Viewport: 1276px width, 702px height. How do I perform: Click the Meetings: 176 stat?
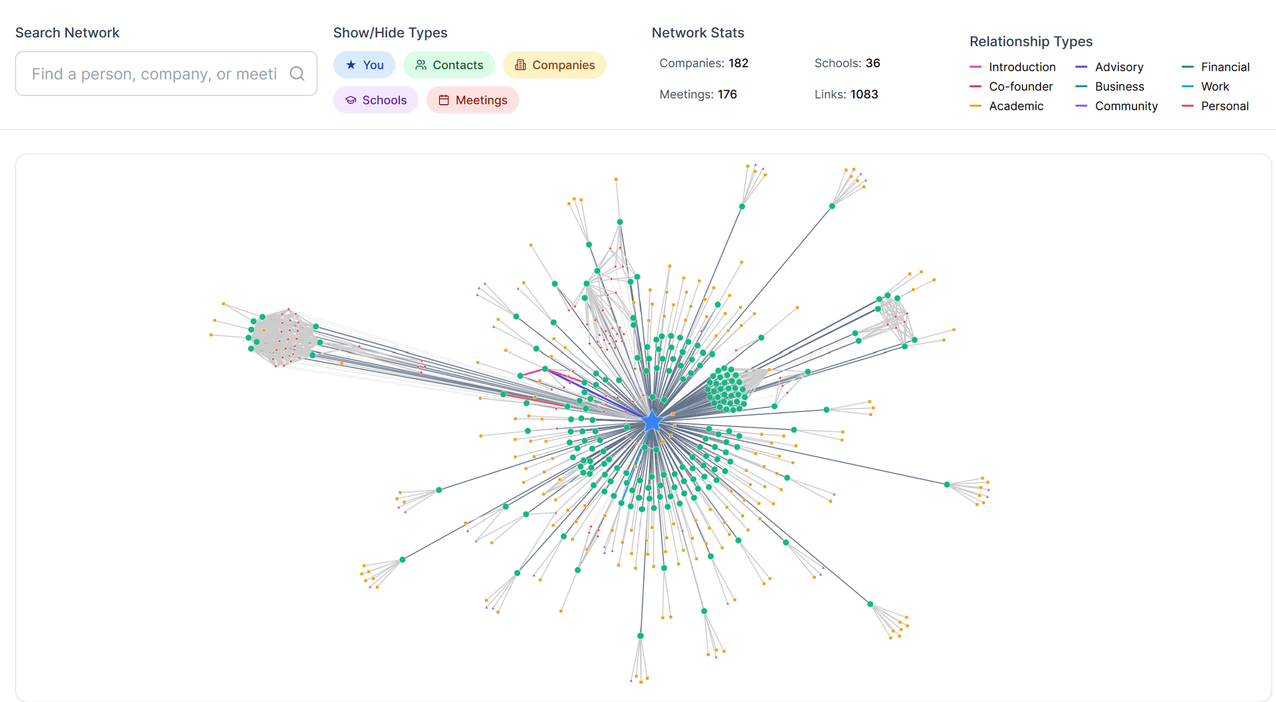click(x=698, y=94)
